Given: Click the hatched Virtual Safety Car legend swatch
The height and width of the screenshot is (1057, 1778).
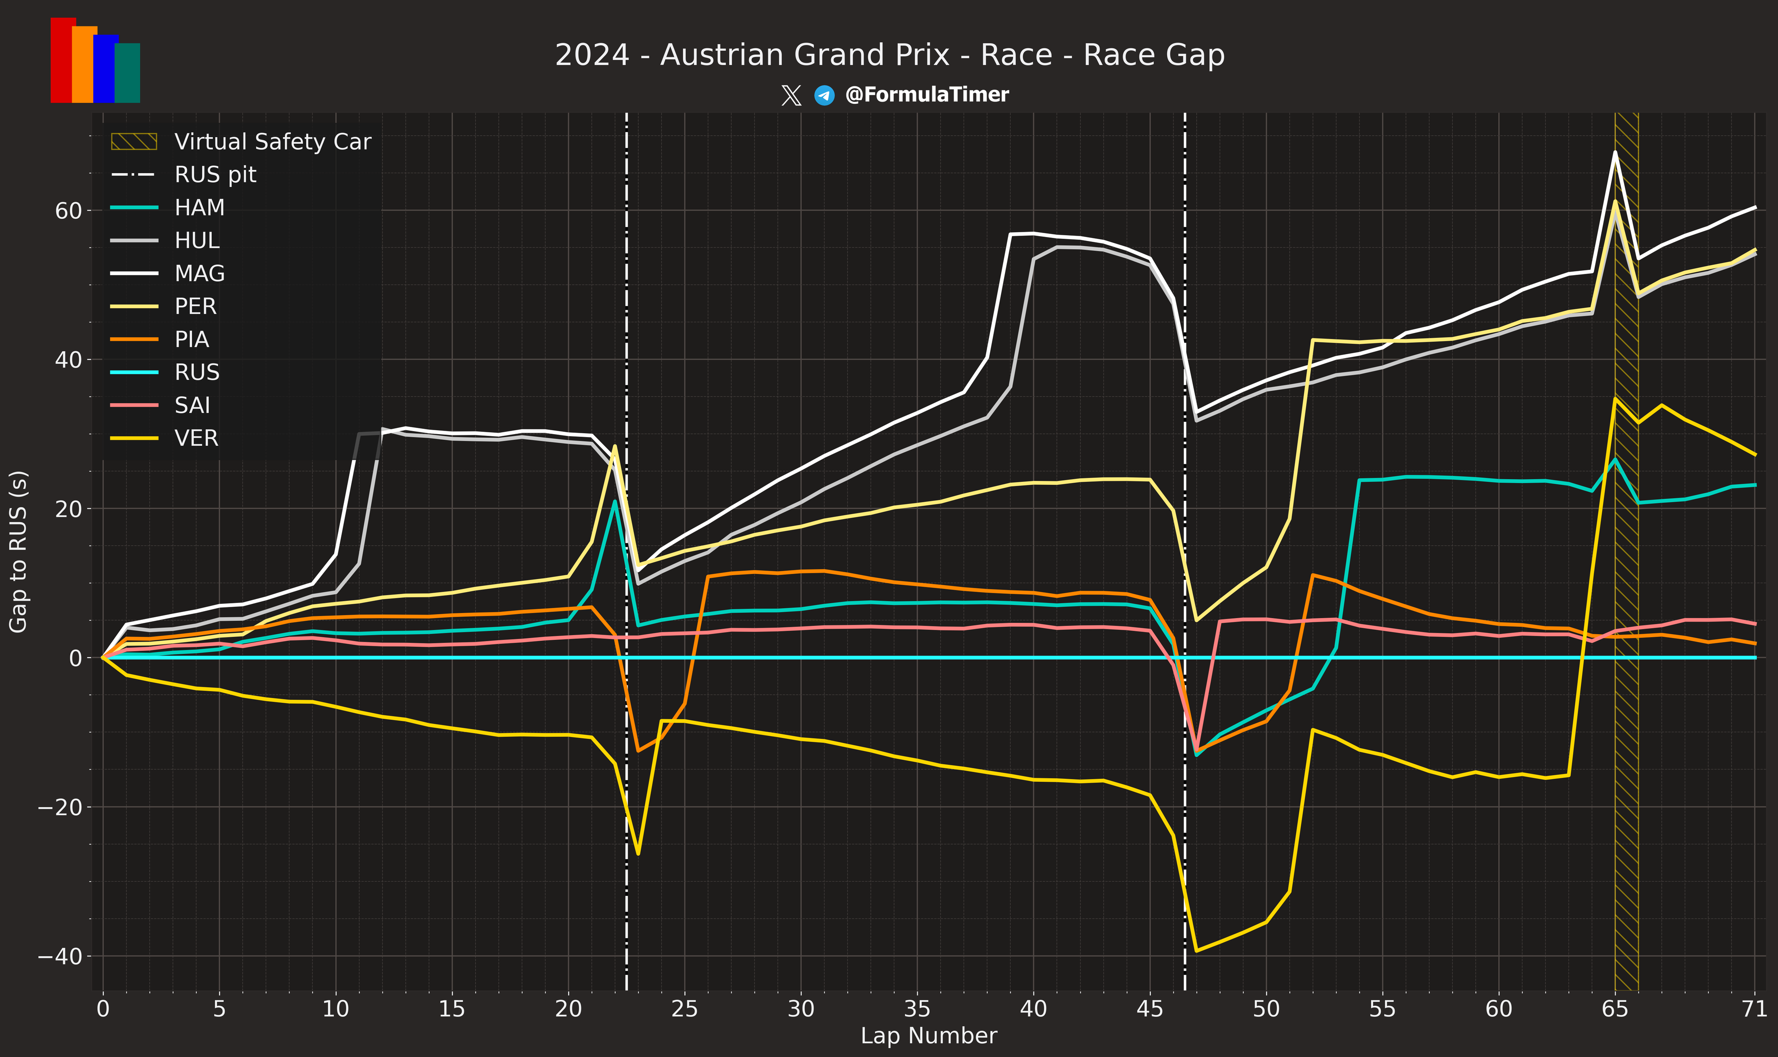Looking at the screenshot, I should pyautogui.click(x=134, y=142).
